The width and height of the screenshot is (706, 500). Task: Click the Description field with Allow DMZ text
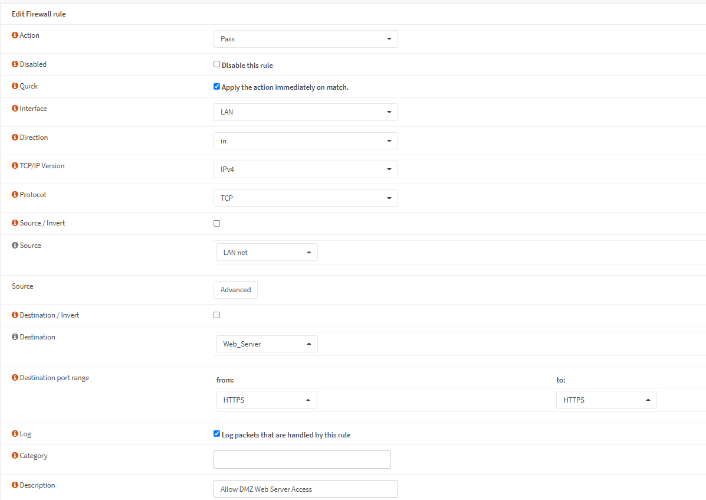306,489
